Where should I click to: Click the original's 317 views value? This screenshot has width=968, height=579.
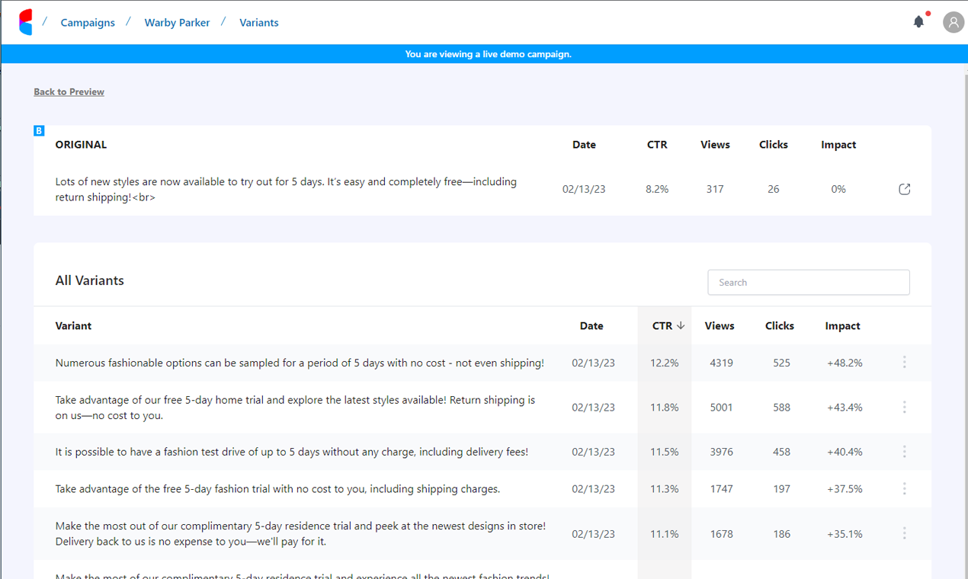(x=714, y=189)
